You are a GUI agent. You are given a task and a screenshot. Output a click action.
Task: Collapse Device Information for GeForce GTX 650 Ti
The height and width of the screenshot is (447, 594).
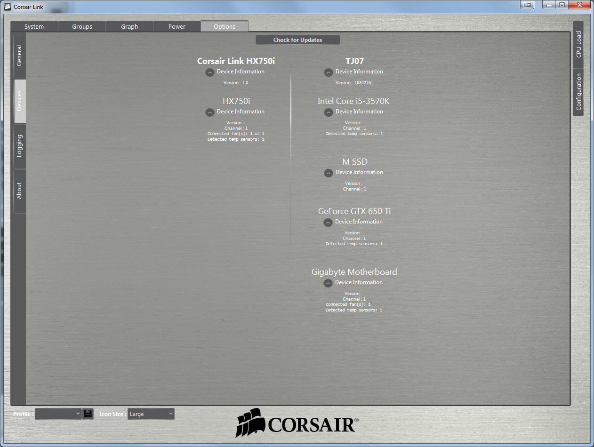coord(328,223)
